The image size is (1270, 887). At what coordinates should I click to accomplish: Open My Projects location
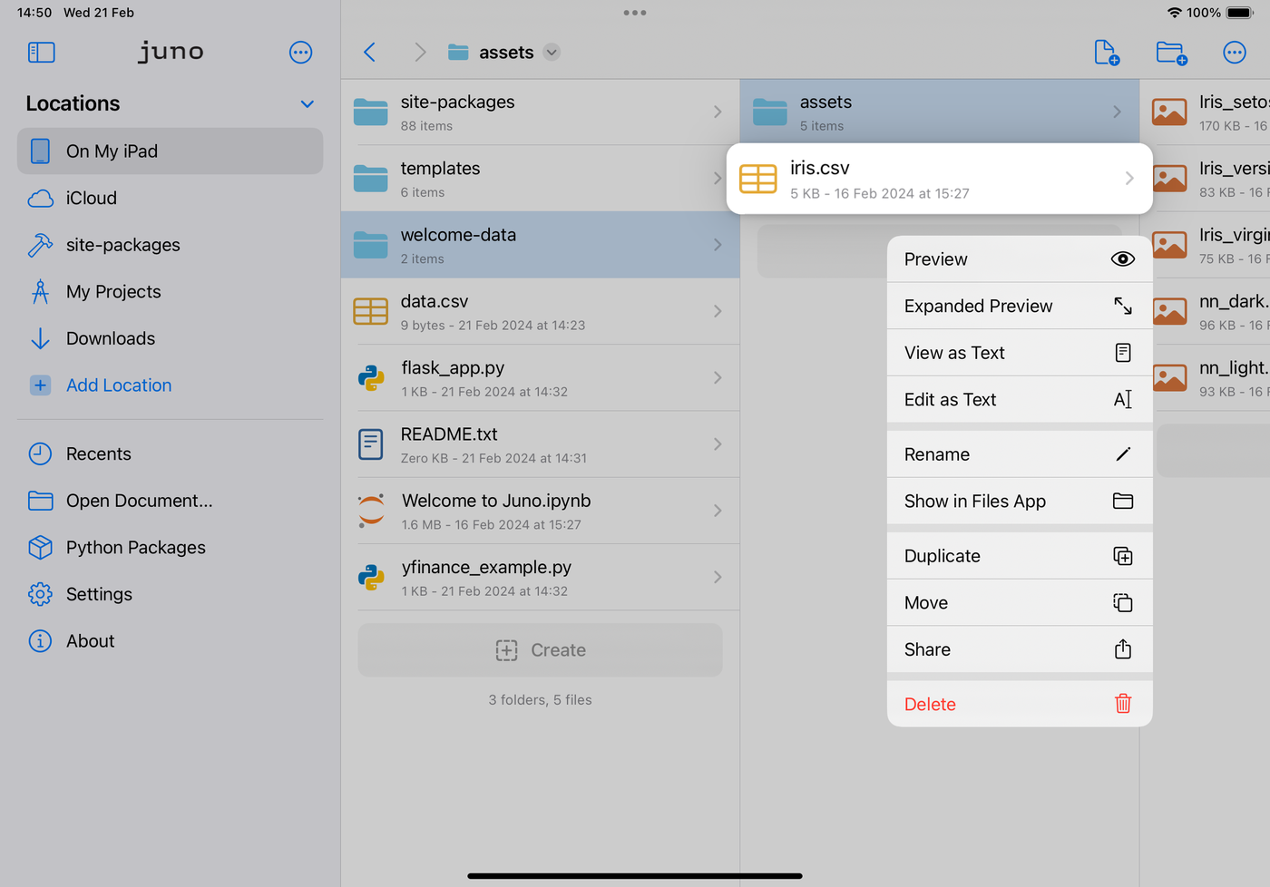[x=113, y=292]
